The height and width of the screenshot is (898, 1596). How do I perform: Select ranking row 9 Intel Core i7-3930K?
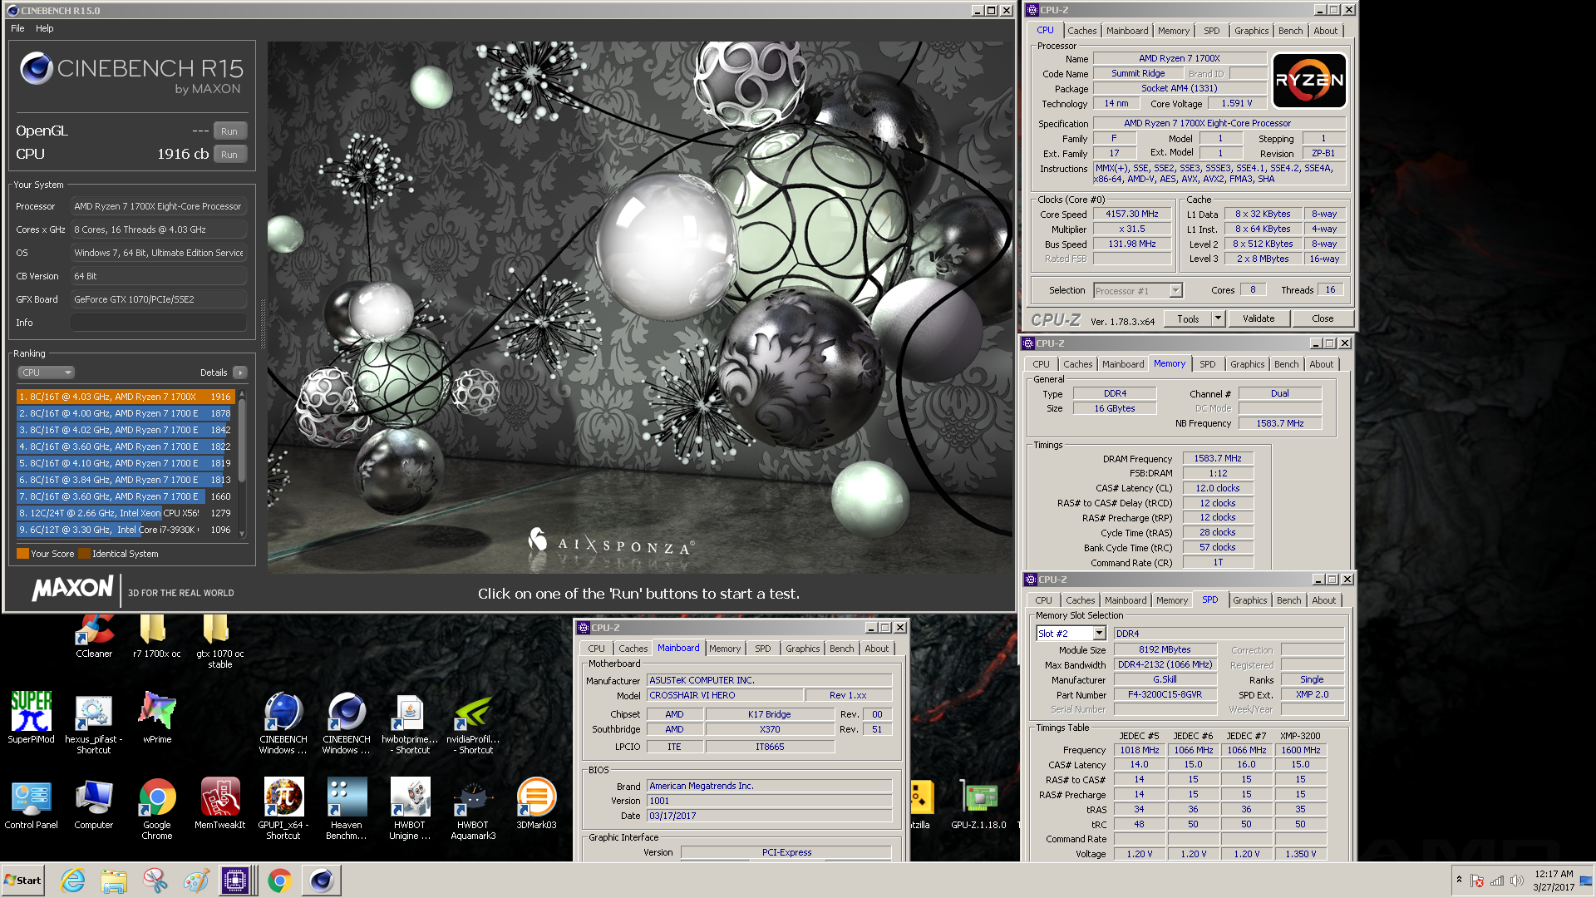pos(125,530)
